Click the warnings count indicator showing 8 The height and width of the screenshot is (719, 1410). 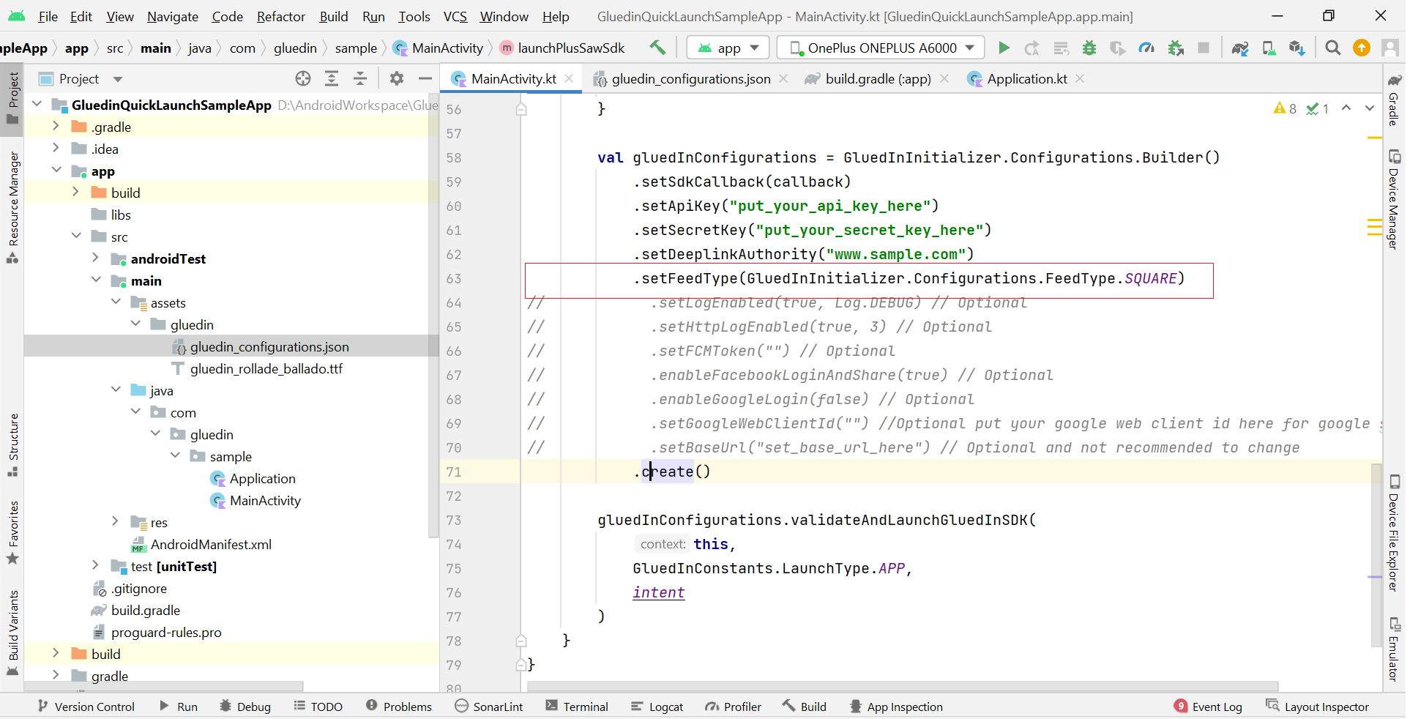1285,108
